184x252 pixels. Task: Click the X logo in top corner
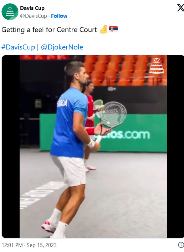180,8
